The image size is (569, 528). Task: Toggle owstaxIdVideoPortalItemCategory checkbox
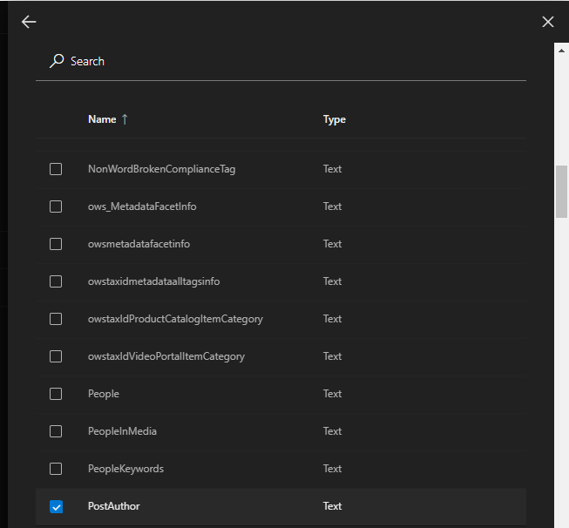[56, 356]
